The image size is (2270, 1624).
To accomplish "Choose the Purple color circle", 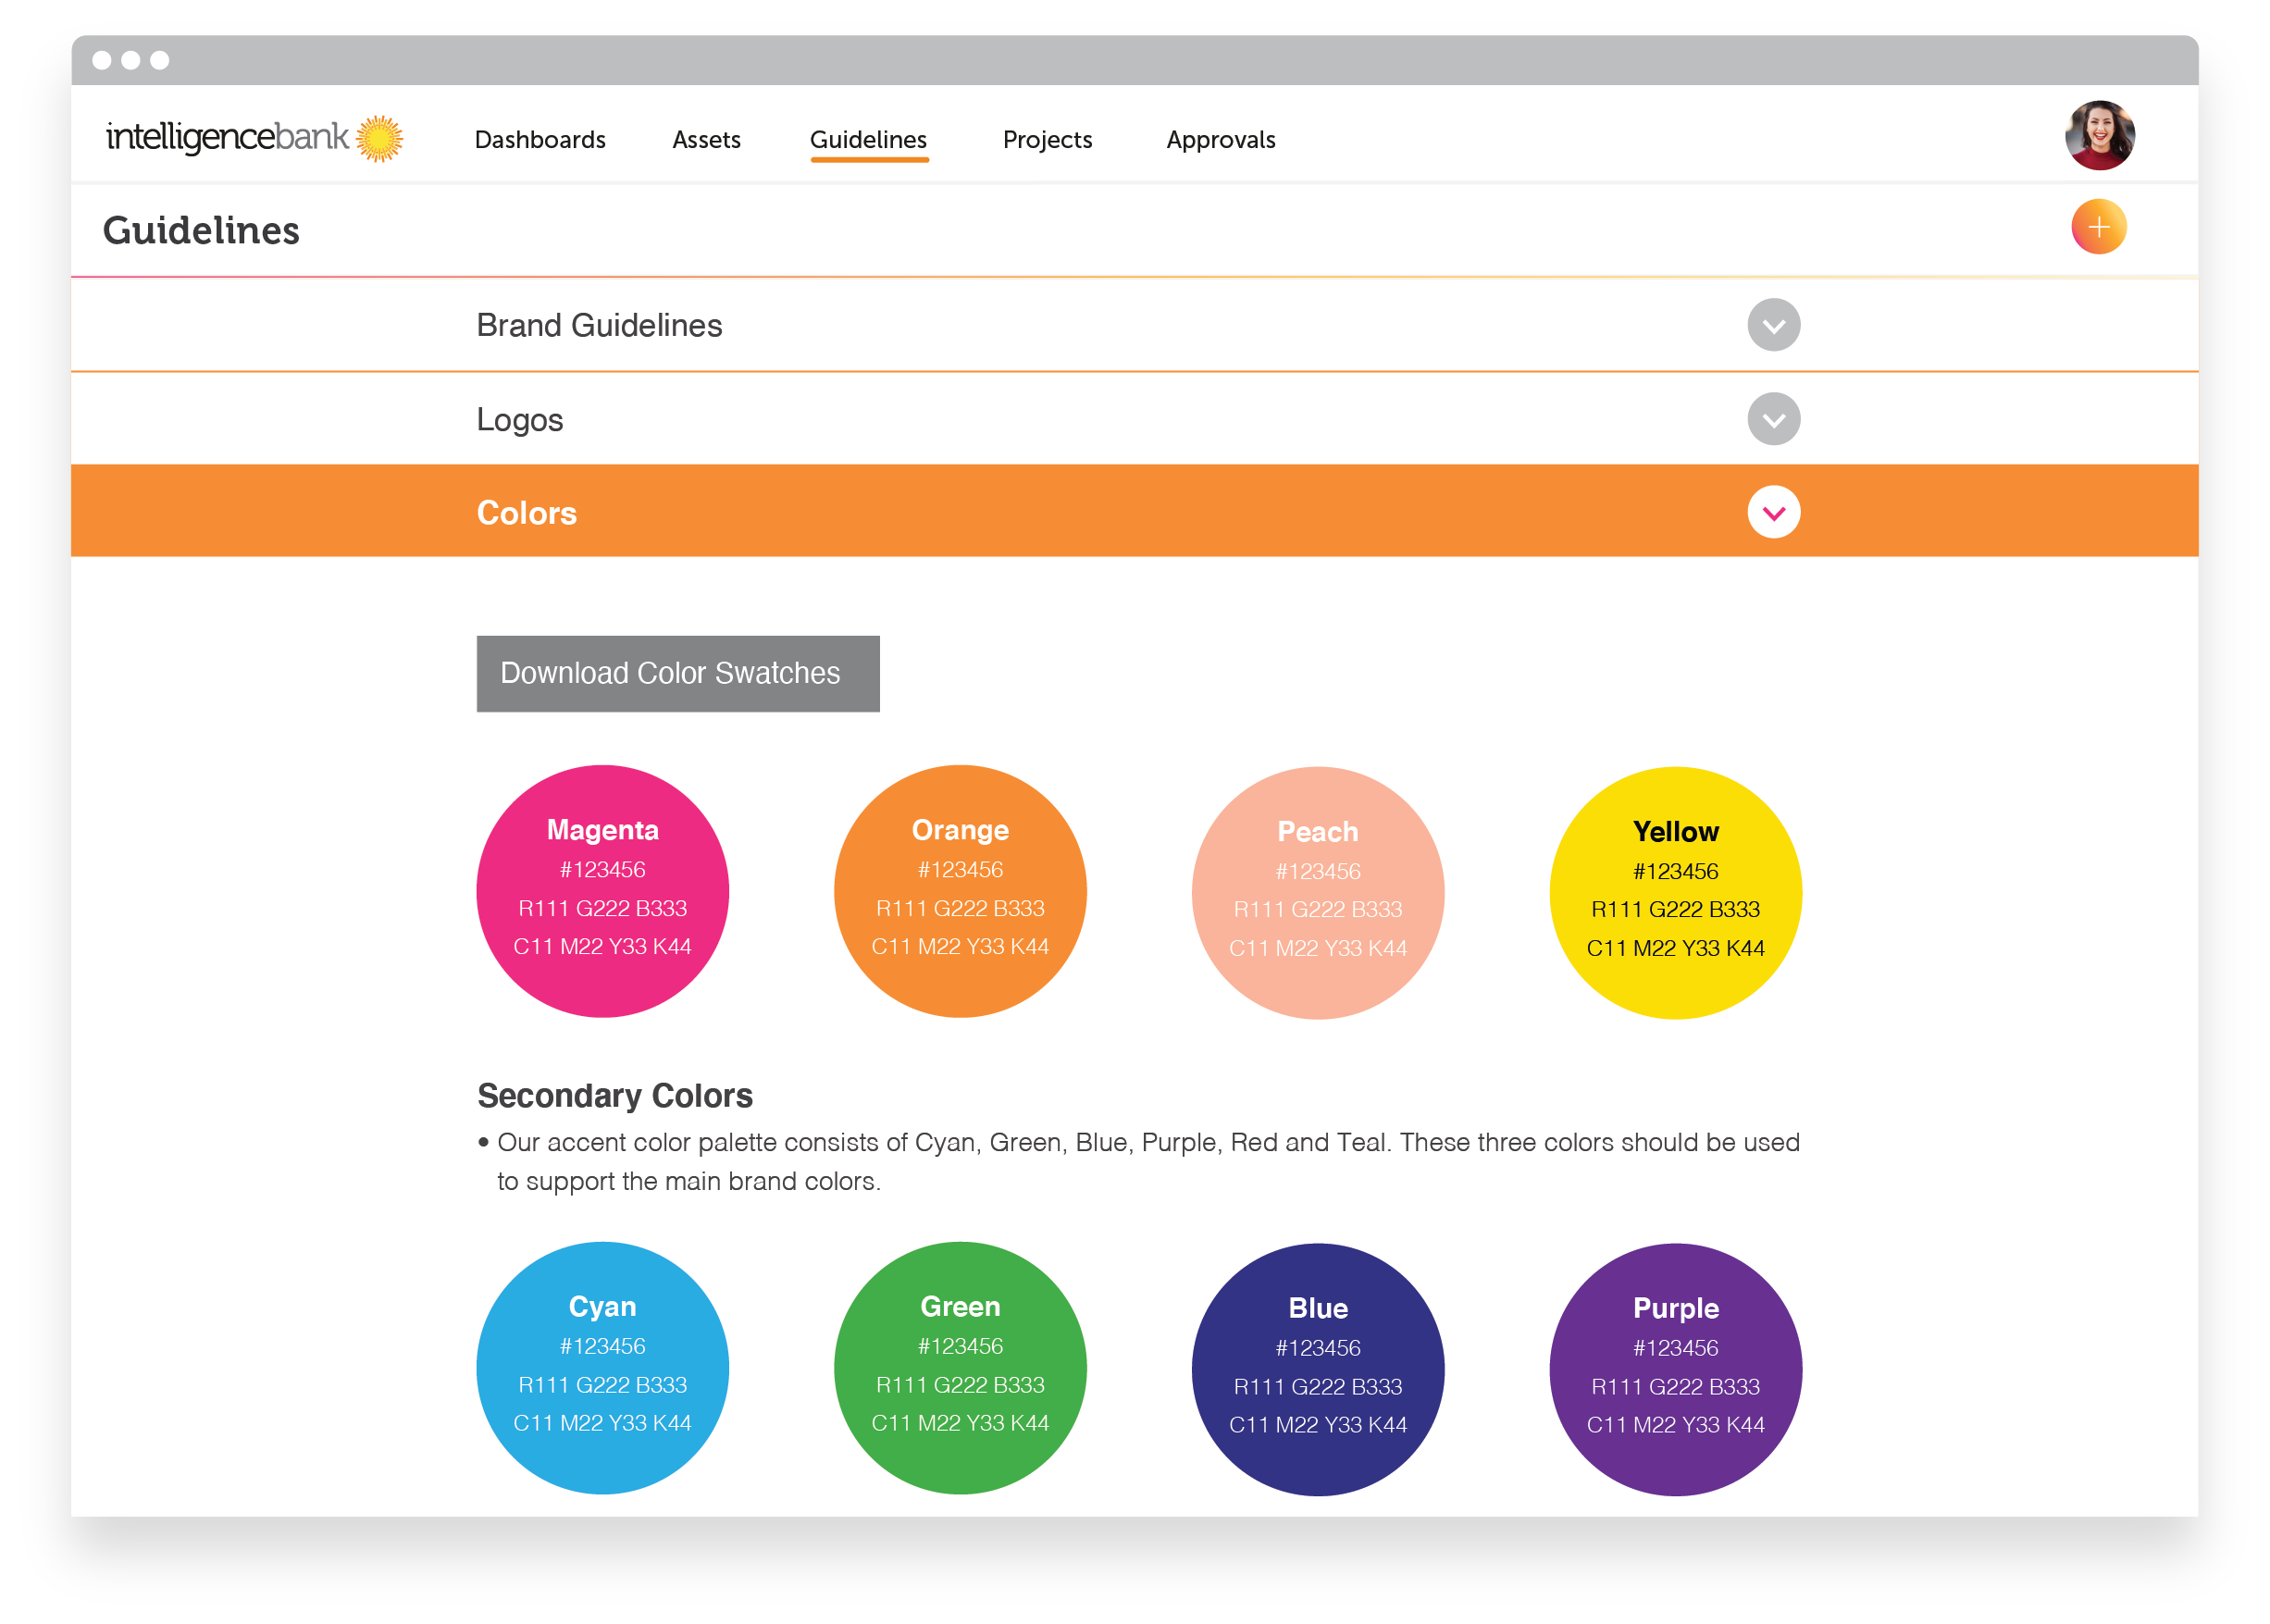I will [x=1675, y=1370].
